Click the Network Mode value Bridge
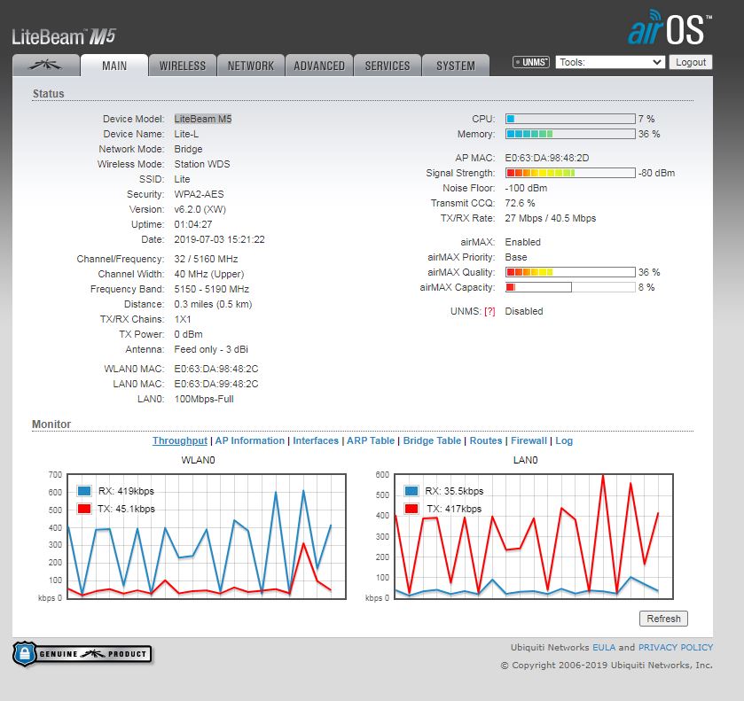Viewport: 744px width, 701px height. click(x=188, y=150)
